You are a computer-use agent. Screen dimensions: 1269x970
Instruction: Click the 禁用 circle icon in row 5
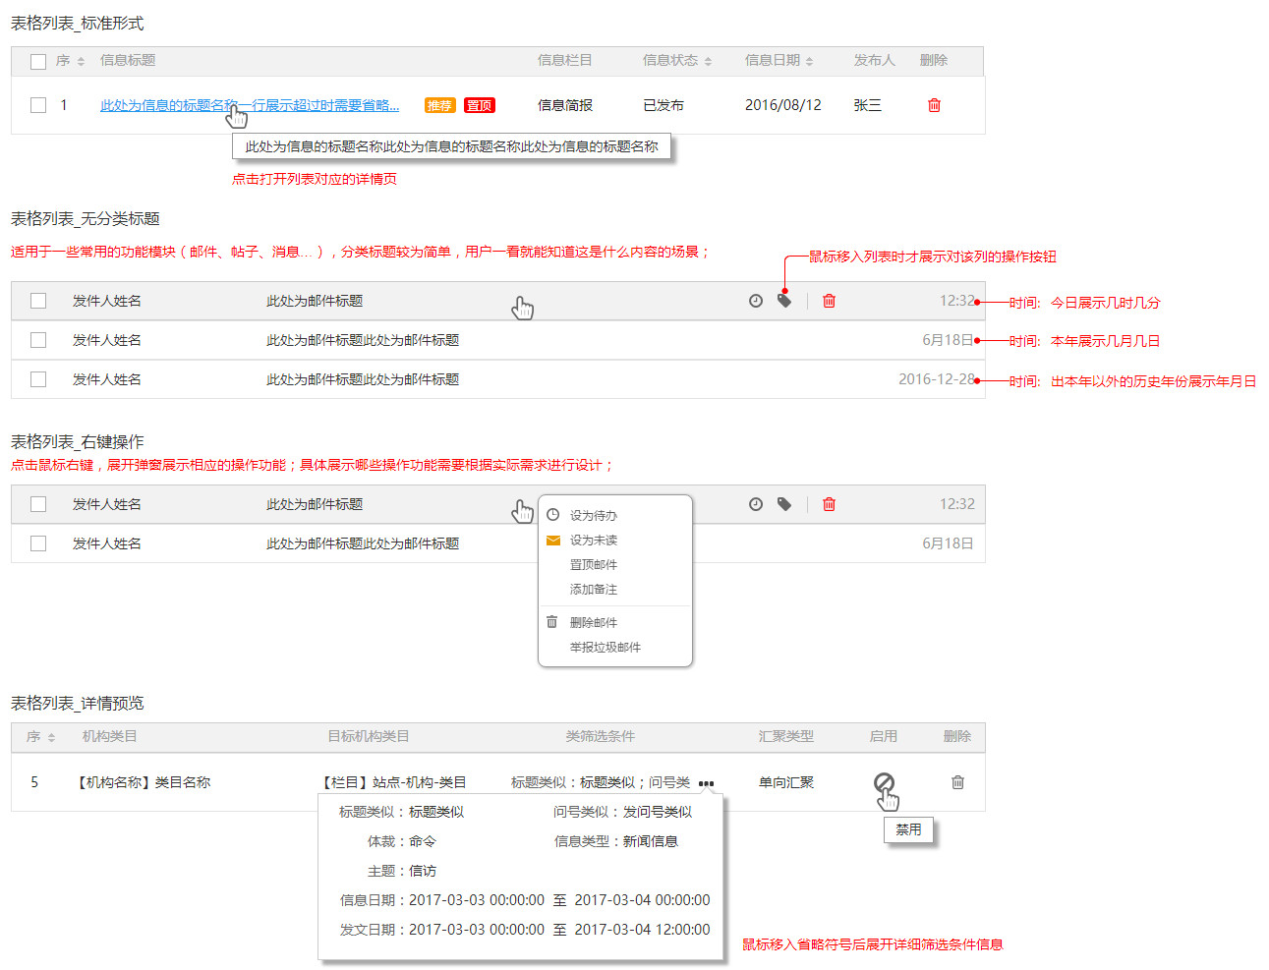(884, 782)
